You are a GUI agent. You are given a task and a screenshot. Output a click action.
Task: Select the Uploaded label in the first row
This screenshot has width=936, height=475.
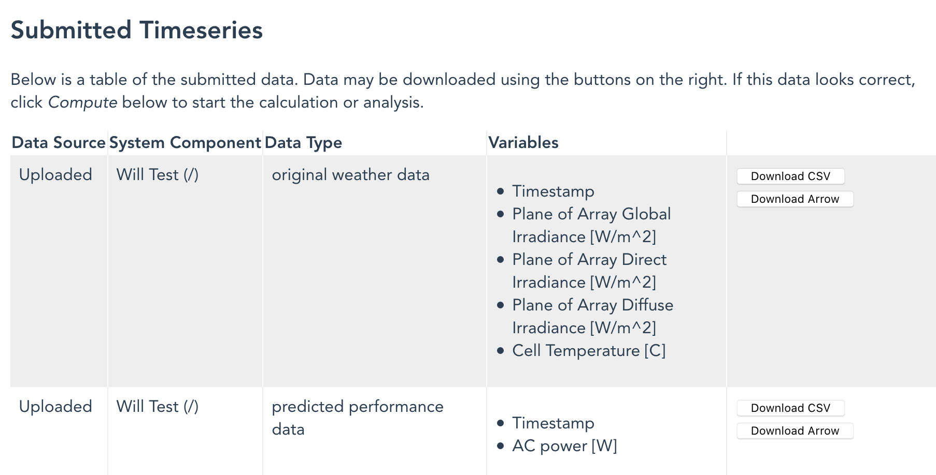pyautogui.click(x=56, y=174)
